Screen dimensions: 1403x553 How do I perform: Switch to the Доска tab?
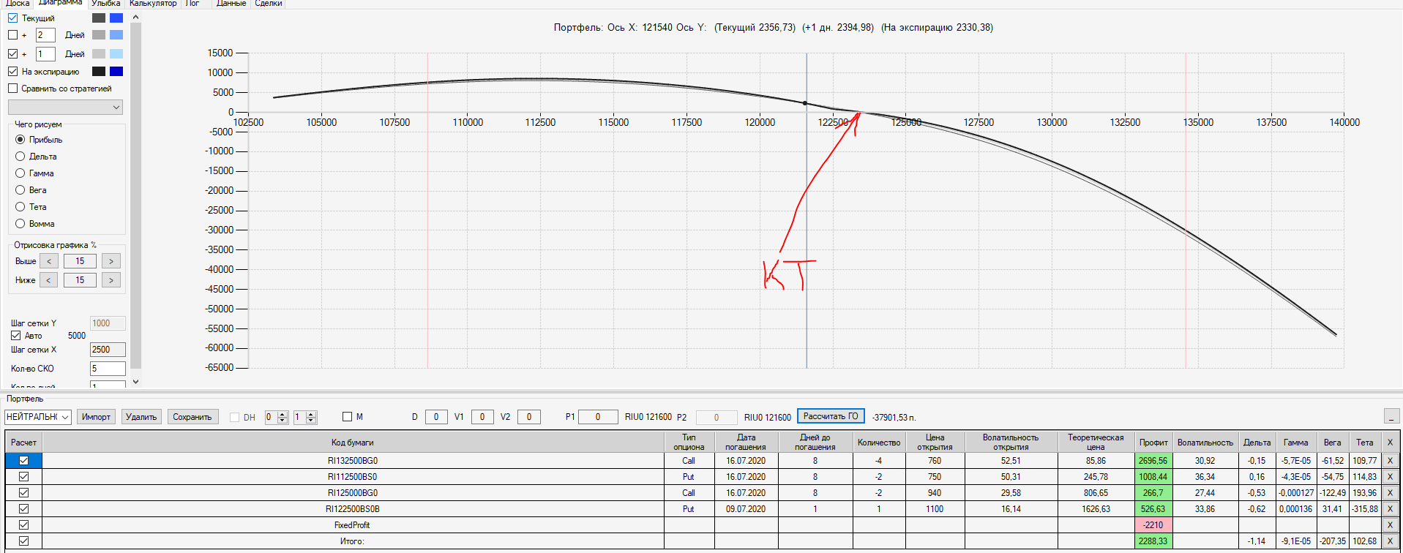pyautogui.click(x=18, y=4)
